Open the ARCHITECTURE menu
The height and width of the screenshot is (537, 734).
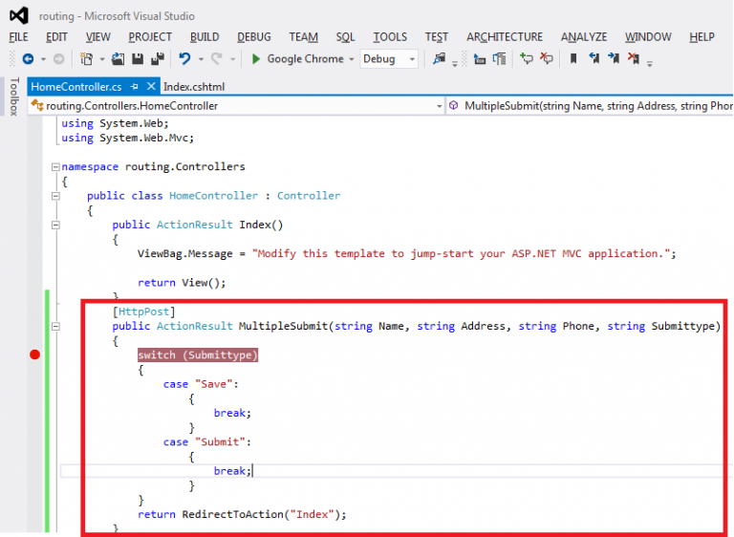505,36
